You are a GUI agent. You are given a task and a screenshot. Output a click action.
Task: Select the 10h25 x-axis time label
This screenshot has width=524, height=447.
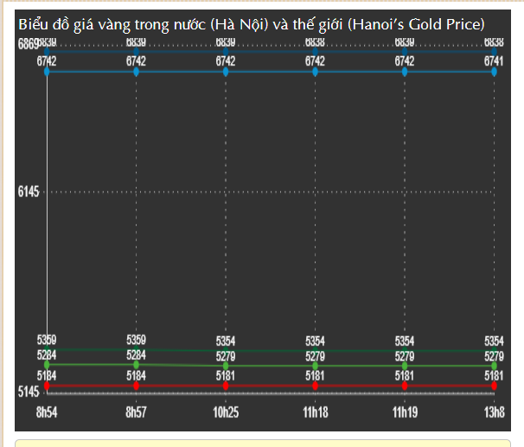226,413
